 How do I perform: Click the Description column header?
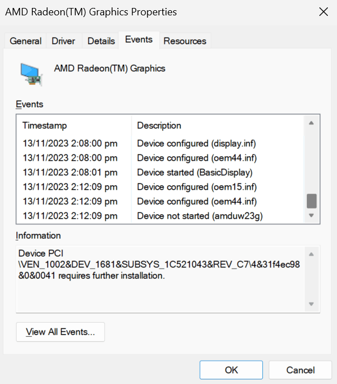(217, 126)
